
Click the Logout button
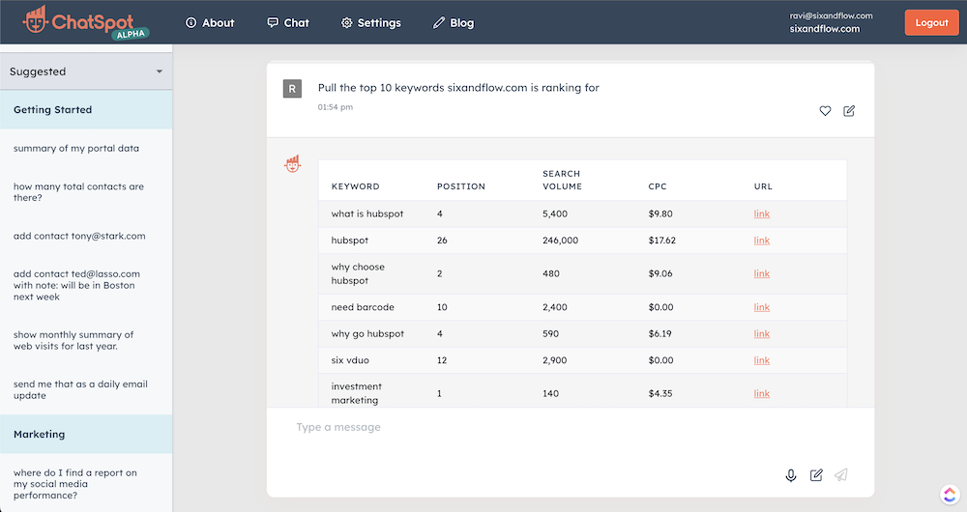pos(931,23)
